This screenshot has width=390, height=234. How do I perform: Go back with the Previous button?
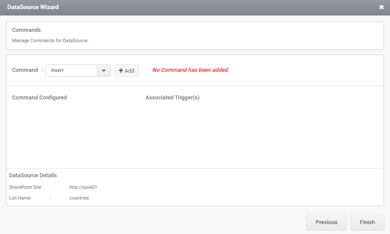[326, 222]
